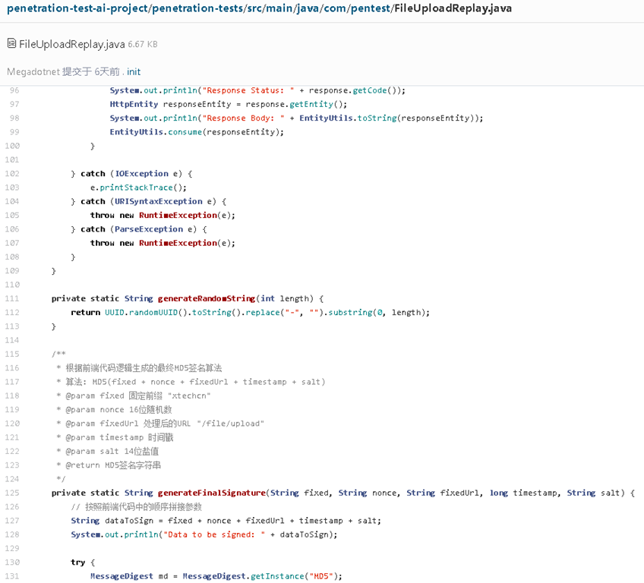Image resolution: width=644 pixels, height=583 pixels.
Task: Open the src breadcrumb folder
Action: coord(254,8)
